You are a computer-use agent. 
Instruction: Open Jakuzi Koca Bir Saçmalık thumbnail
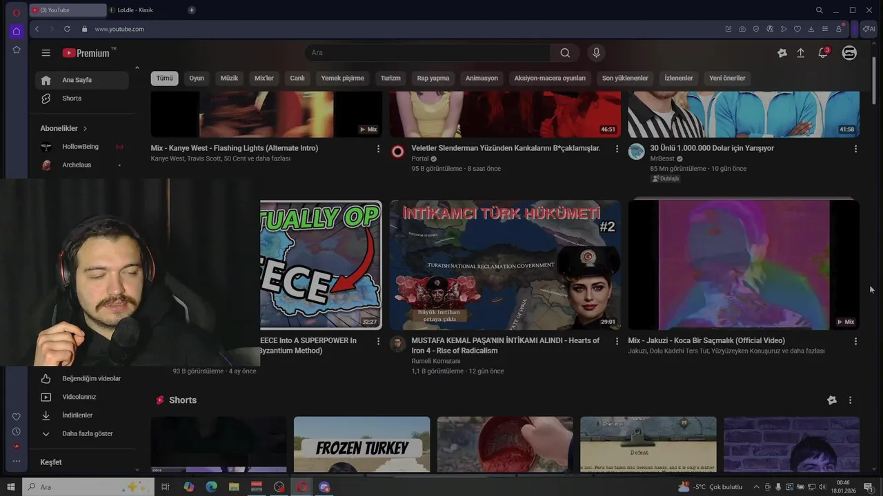744,265
